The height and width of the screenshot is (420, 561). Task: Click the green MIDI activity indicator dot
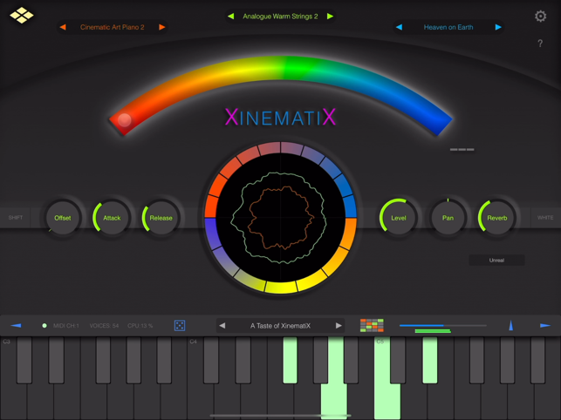click(44, 326)
